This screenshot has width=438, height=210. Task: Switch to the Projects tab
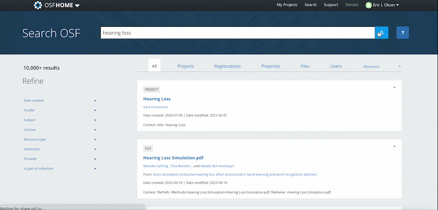coord(185,66)
